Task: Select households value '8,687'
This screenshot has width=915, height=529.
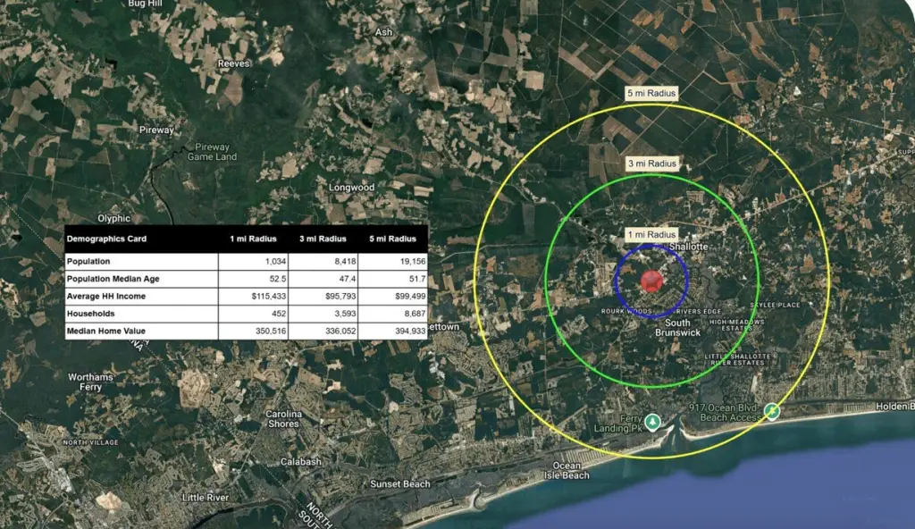Action: click(415, 314)
